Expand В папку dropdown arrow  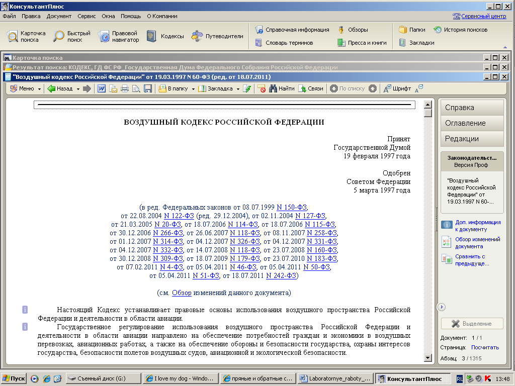193,89
